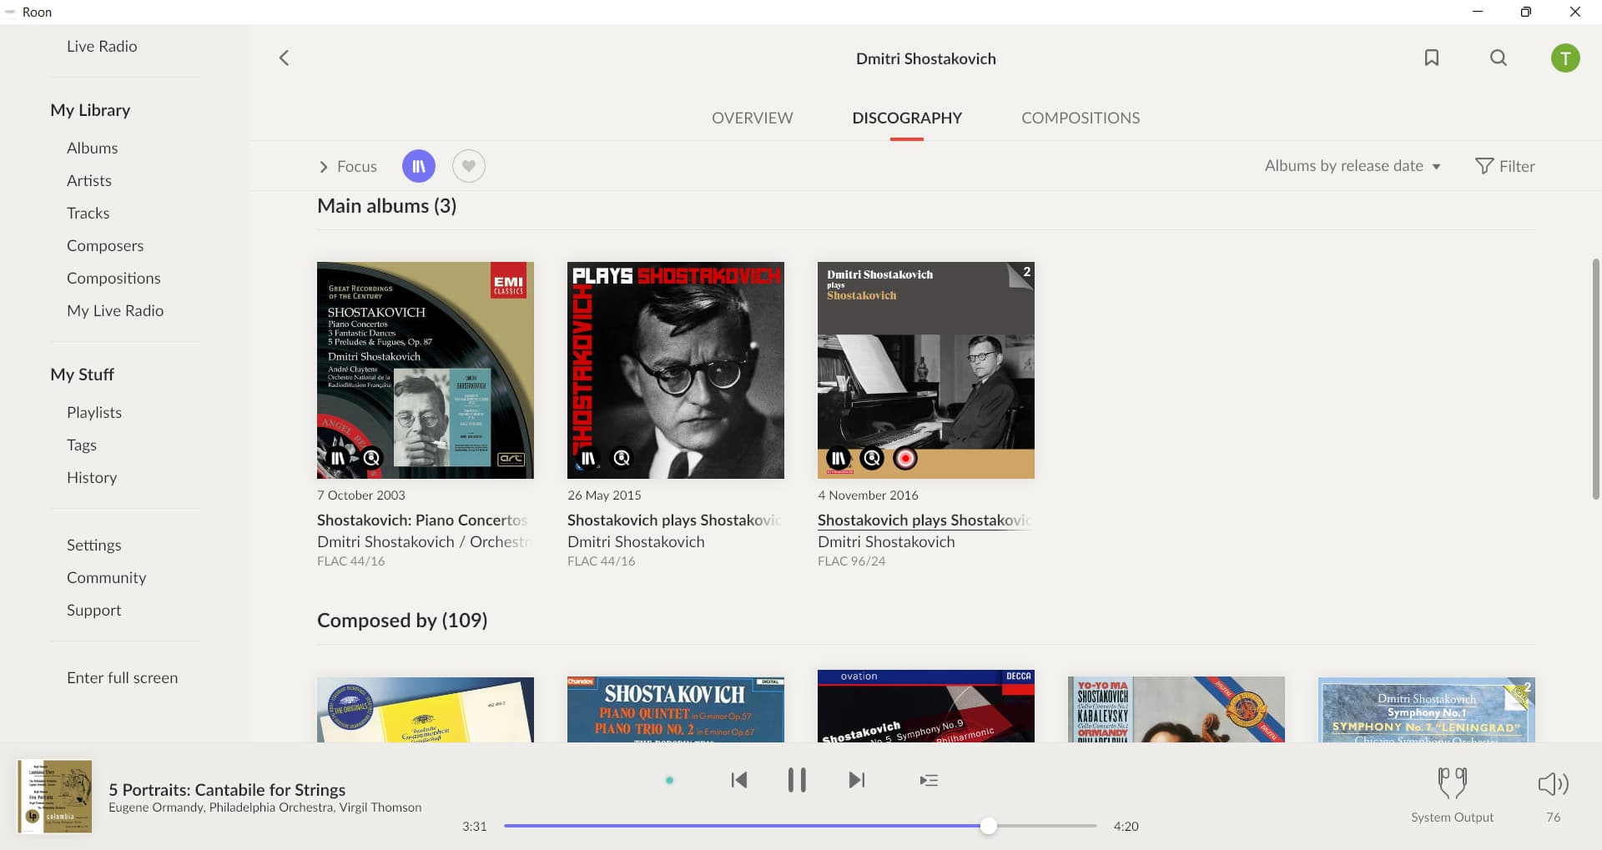
Task: Click Qobuz badge on 2016 album cover
Action: coord(872,458)
